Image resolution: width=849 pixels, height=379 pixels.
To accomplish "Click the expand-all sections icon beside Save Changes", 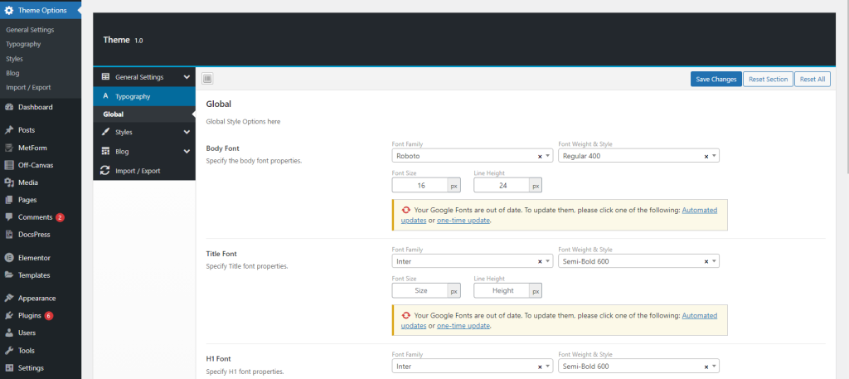I will pos(208,79).
